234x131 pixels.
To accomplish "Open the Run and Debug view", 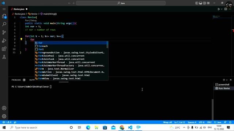I will pos(4,40).
